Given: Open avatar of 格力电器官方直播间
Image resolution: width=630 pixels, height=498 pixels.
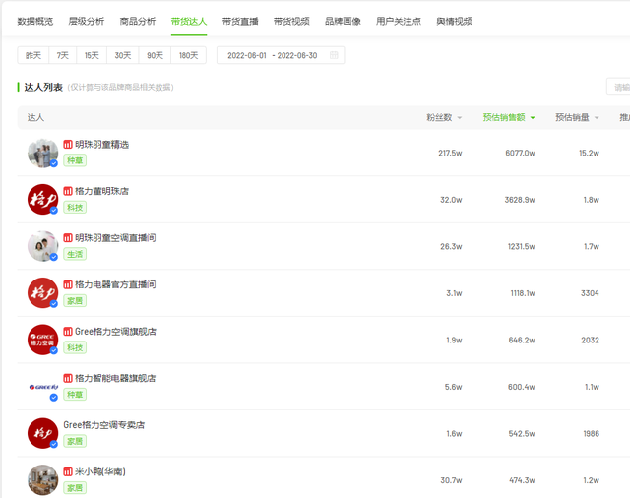Looking at the screenshot, I should pyautogui.click(x=42, y=293).
